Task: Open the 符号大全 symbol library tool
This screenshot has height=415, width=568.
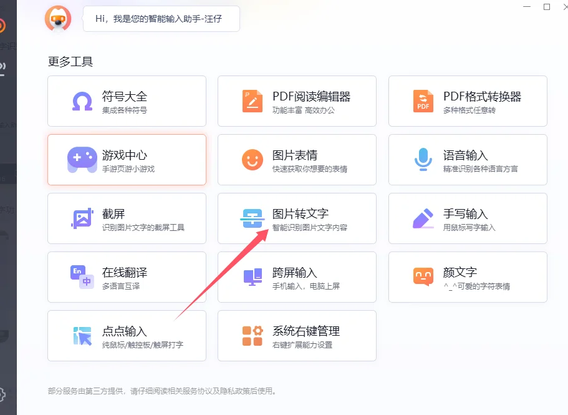Action: pyautogui.click(x=127, y=100)
